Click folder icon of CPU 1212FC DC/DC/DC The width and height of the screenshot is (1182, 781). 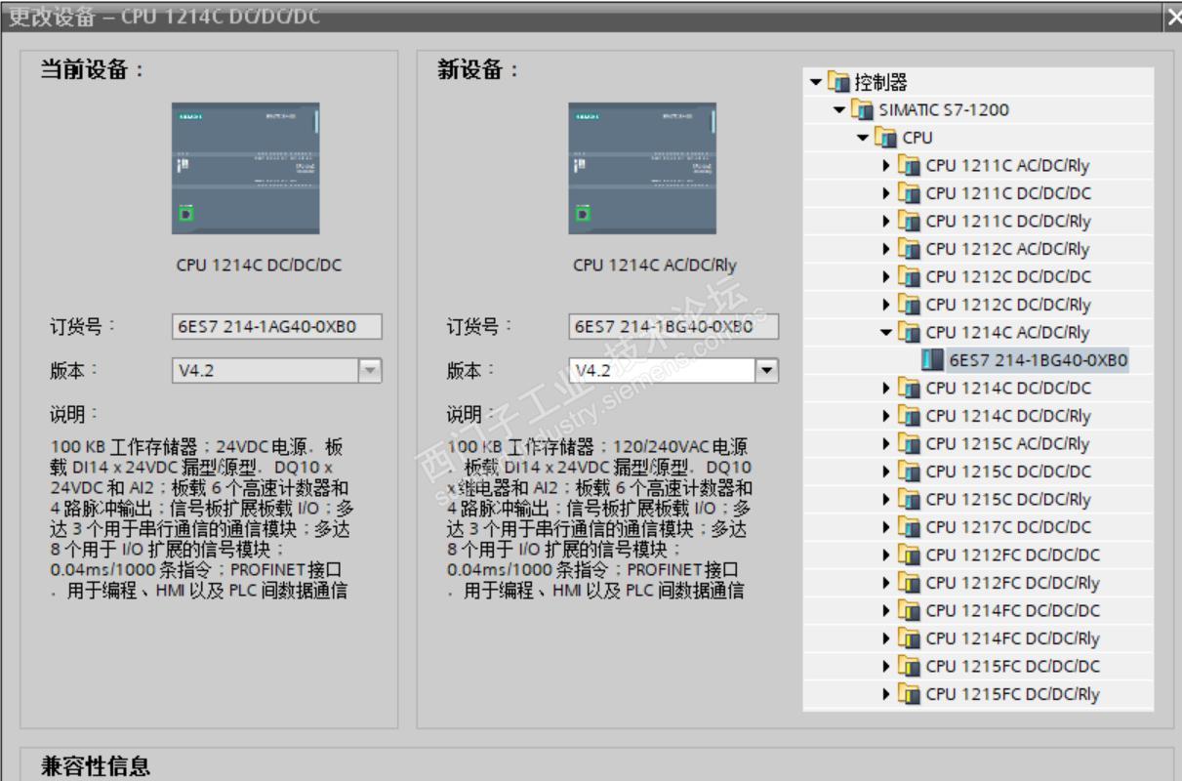coord(909,555)
